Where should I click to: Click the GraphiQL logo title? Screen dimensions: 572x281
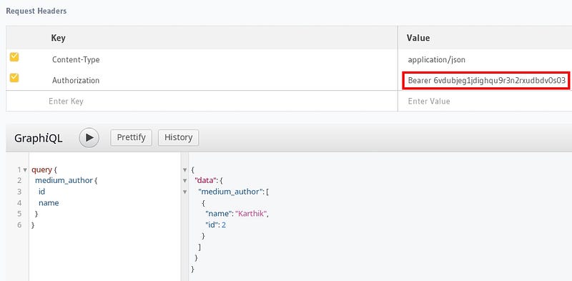39,138
